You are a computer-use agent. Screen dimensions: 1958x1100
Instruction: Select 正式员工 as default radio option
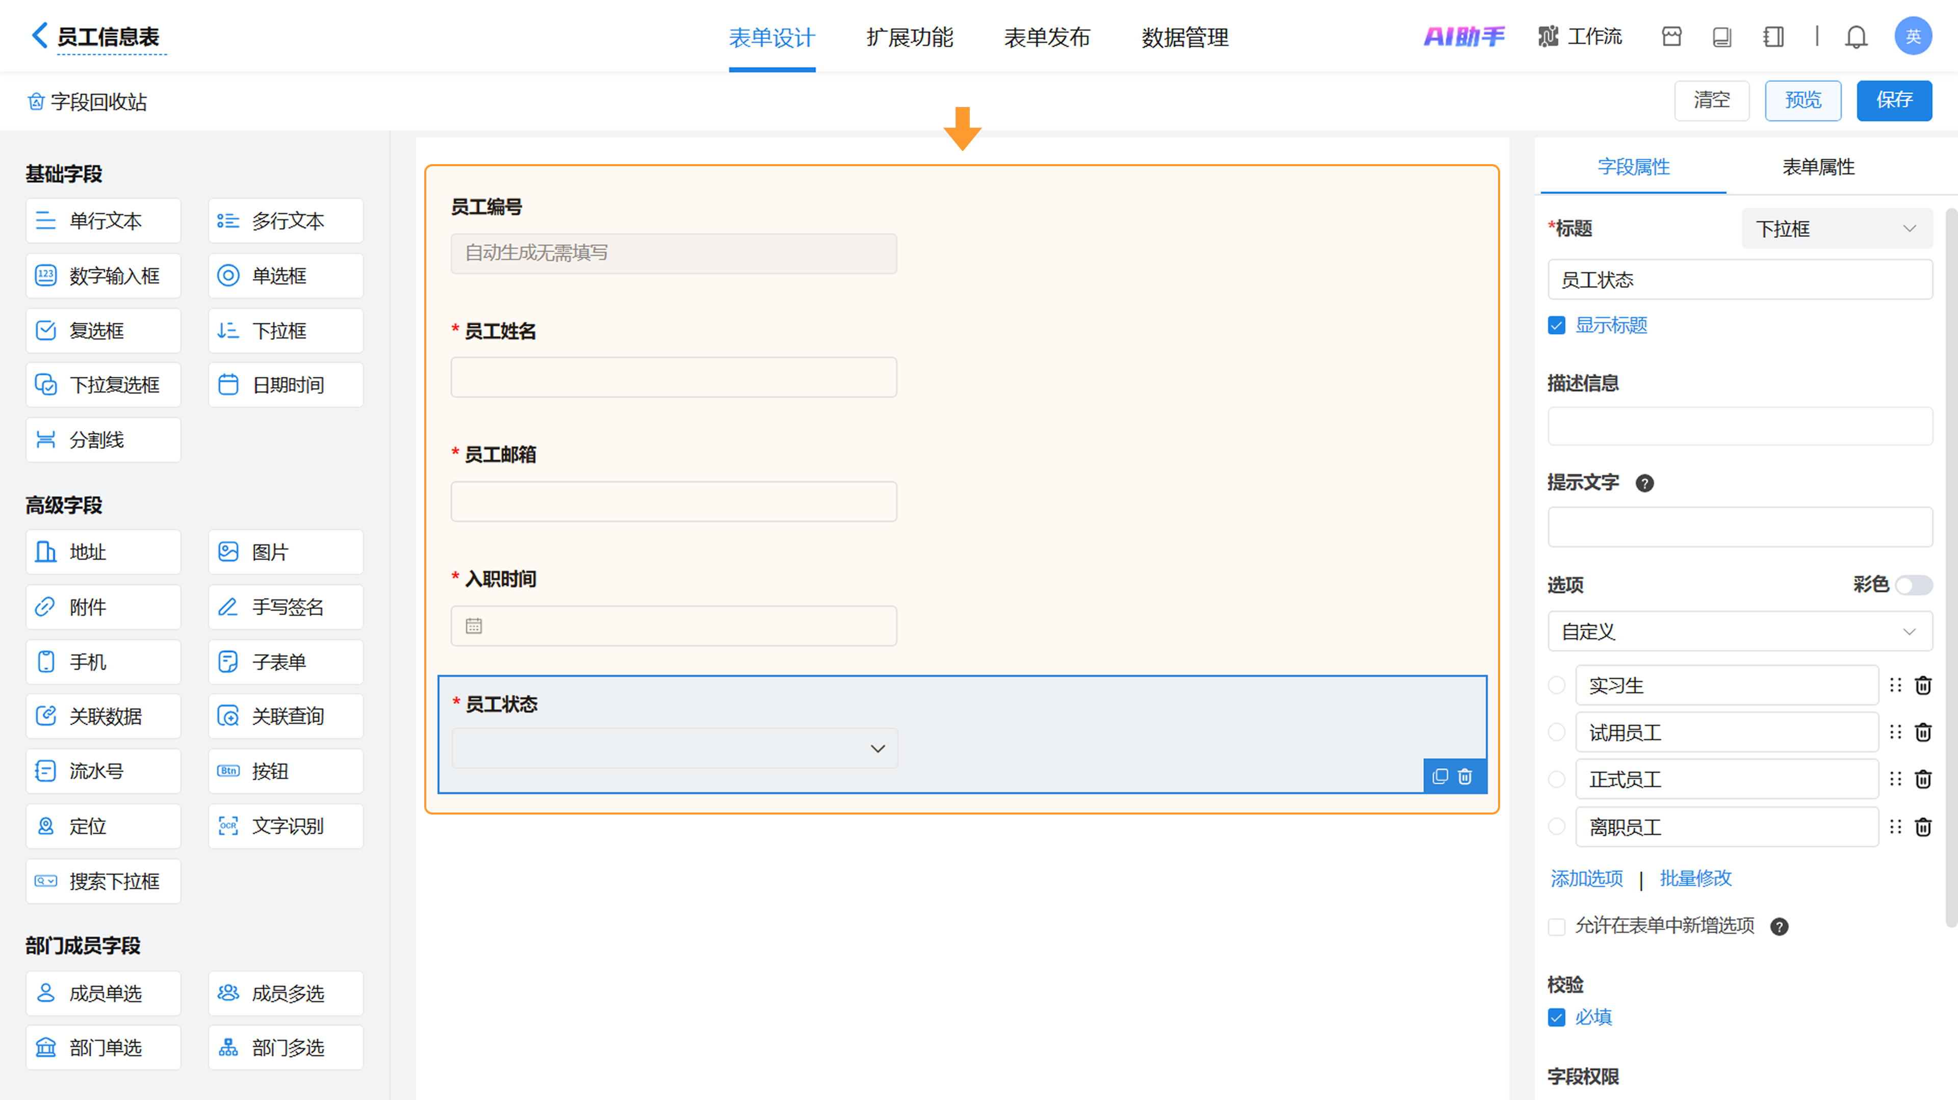click(1556, 779)
